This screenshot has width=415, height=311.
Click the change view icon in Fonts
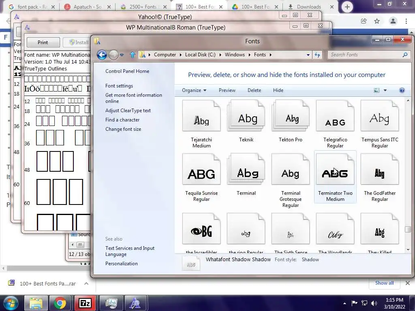[x=376, y=90]
